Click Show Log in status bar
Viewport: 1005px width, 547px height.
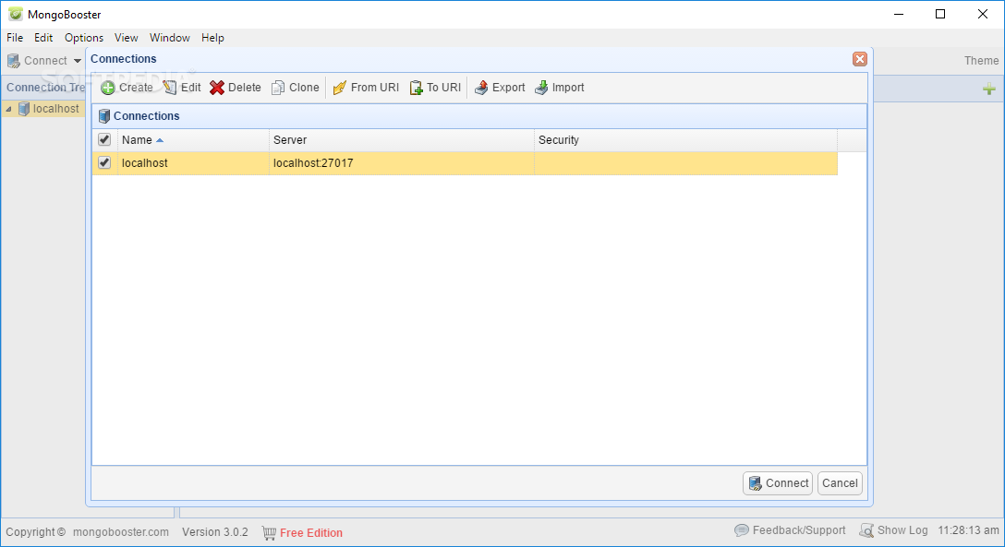coord(893,530)
